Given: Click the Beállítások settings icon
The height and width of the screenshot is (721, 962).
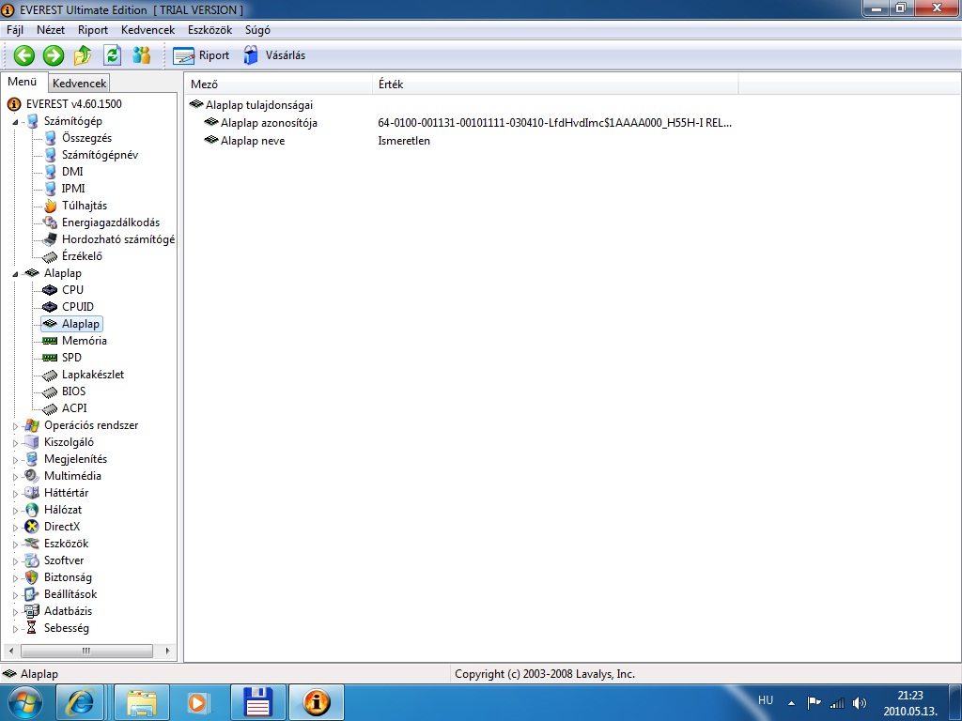Looking at the screenshot, I should point(31,594).
